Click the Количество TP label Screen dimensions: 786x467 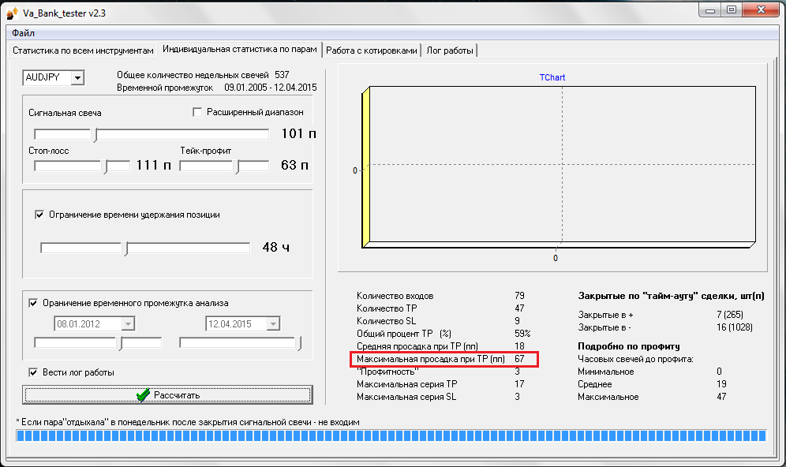[x=387, y=308]
